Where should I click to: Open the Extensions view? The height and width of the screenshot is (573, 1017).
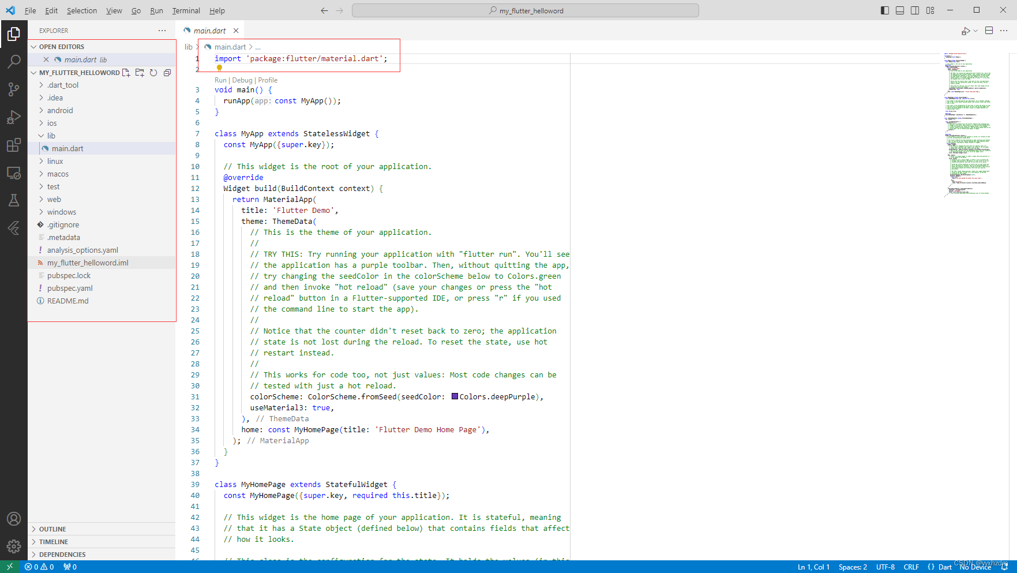coord(14,145)
